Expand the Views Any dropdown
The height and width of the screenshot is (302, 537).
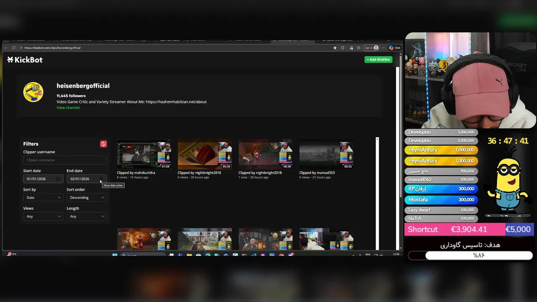[43, 216]
